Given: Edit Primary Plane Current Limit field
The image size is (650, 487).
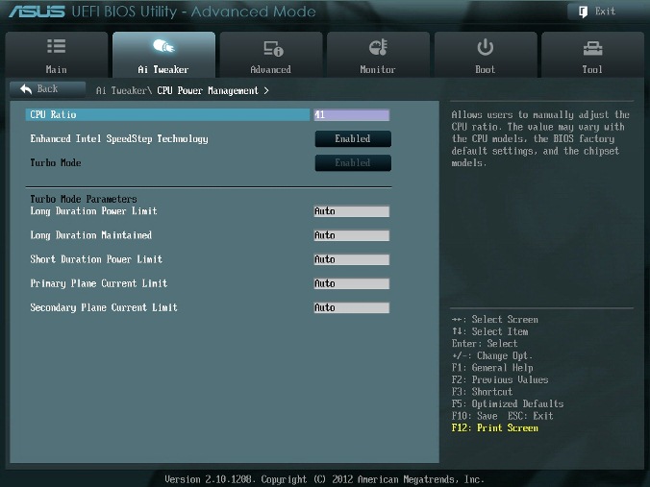Looking at the screenshot, I should pyautogui.click(x=352, y=283).
